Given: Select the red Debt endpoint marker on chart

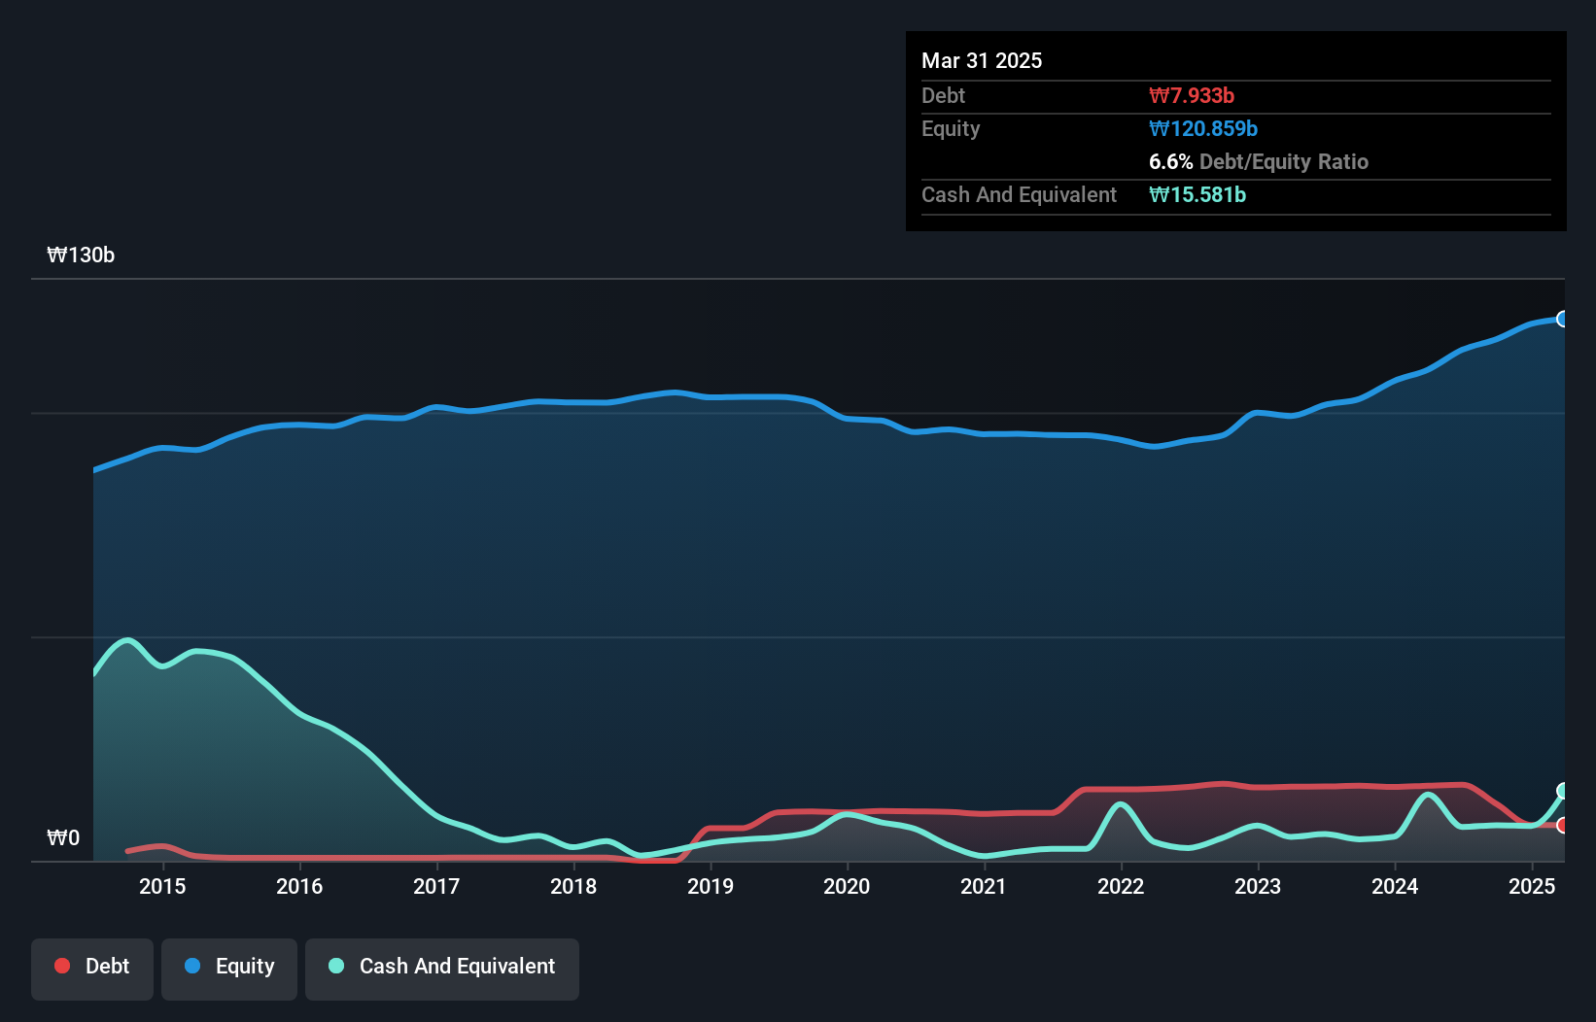Looking at the screenshot, I should tap(1563, 825).
